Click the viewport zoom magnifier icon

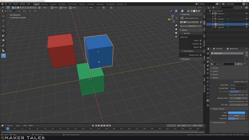176,26
